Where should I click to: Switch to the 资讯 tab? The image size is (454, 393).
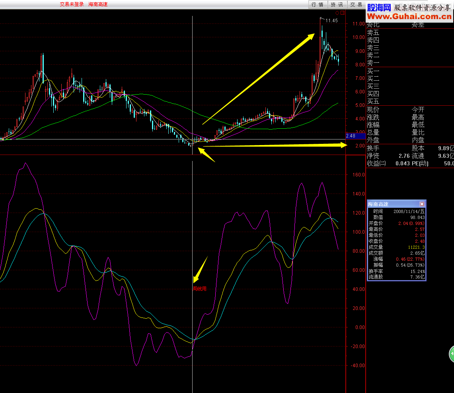point(337,5)
